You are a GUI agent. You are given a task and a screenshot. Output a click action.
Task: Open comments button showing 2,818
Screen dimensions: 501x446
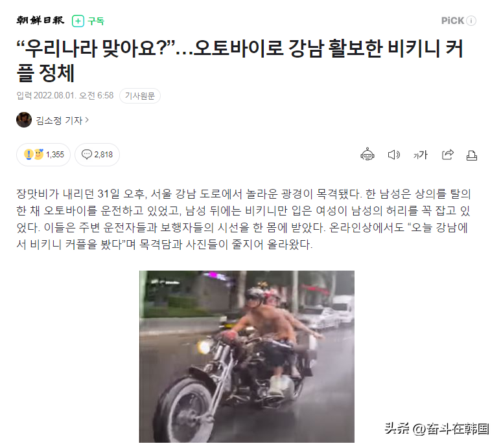pos(97,155)
